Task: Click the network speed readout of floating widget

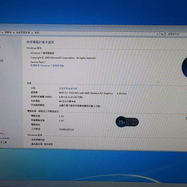Action: point(133,122)
